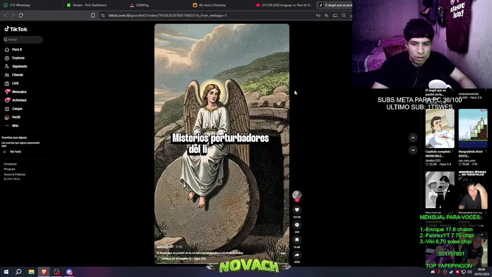Open Vendiendo iPhones video thumbnail
Screen dimensions: 492x277
(473, 190)
